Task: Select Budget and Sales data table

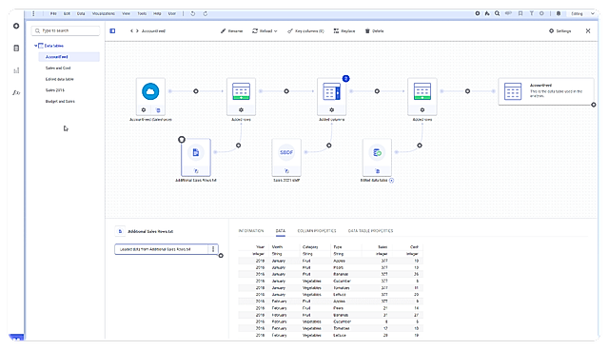Action: [60, 102]
